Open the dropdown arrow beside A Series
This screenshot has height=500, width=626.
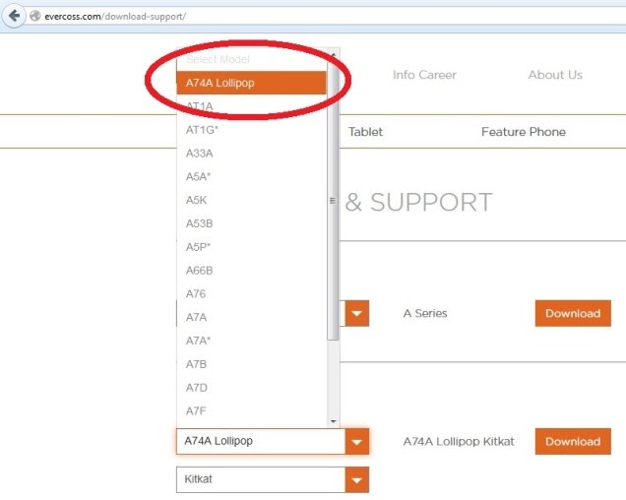click(x=357, y=314)
